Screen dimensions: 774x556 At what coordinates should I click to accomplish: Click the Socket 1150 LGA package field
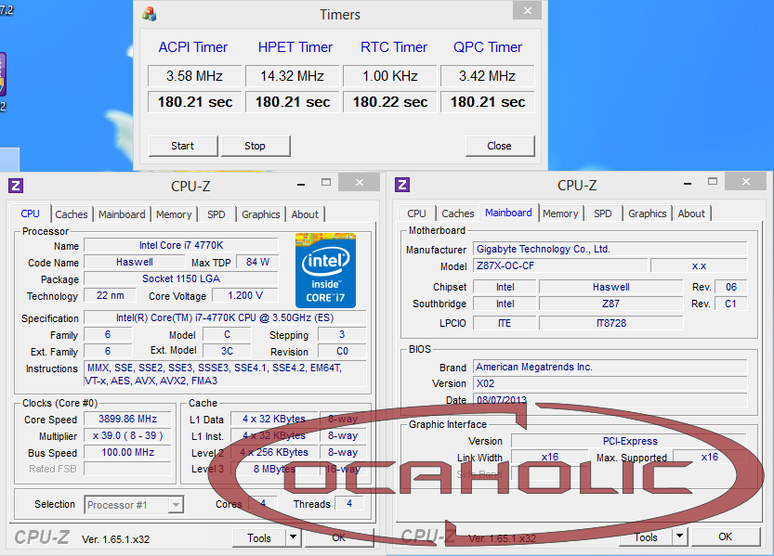181,278
